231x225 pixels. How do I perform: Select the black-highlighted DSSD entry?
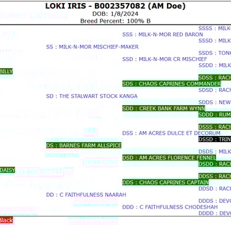tap(214, 140)
